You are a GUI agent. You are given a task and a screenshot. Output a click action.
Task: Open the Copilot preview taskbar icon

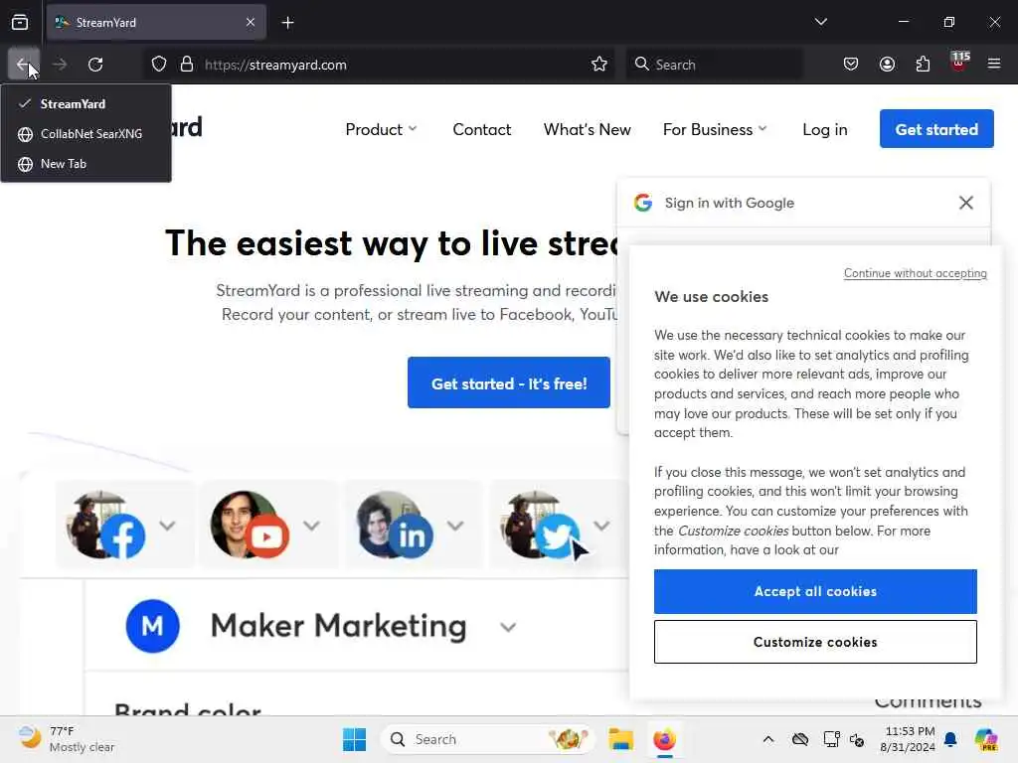[x=986, y=739]
